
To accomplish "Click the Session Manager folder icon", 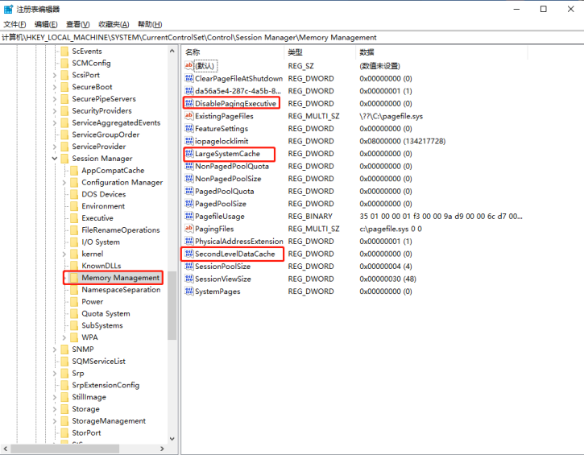I will coord(64,159).
